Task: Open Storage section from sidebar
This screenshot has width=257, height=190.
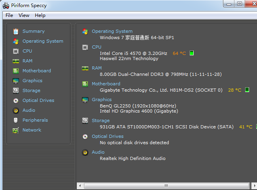Action: 31,90
